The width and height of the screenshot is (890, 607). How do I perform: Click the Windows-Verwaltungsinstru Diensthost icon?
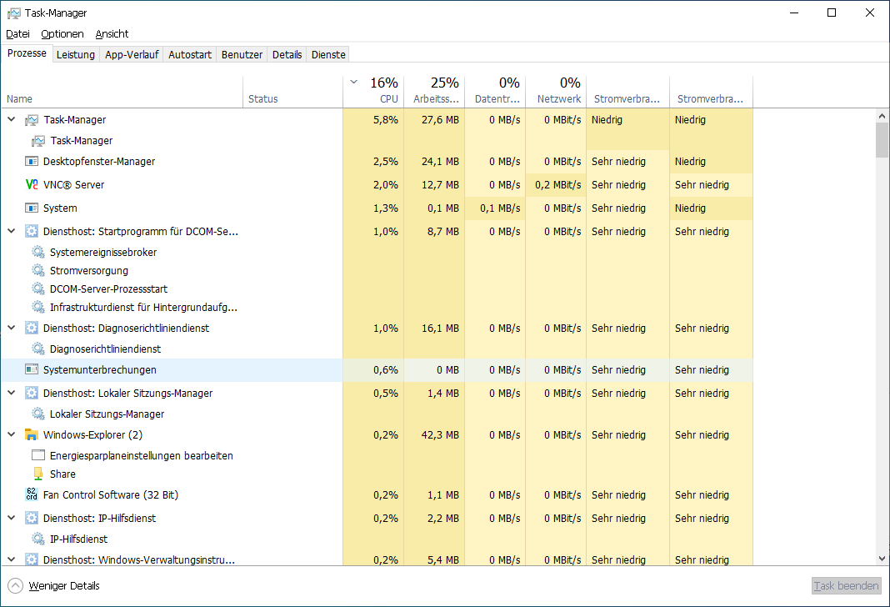pyautogui.click(x=31, y=559)
